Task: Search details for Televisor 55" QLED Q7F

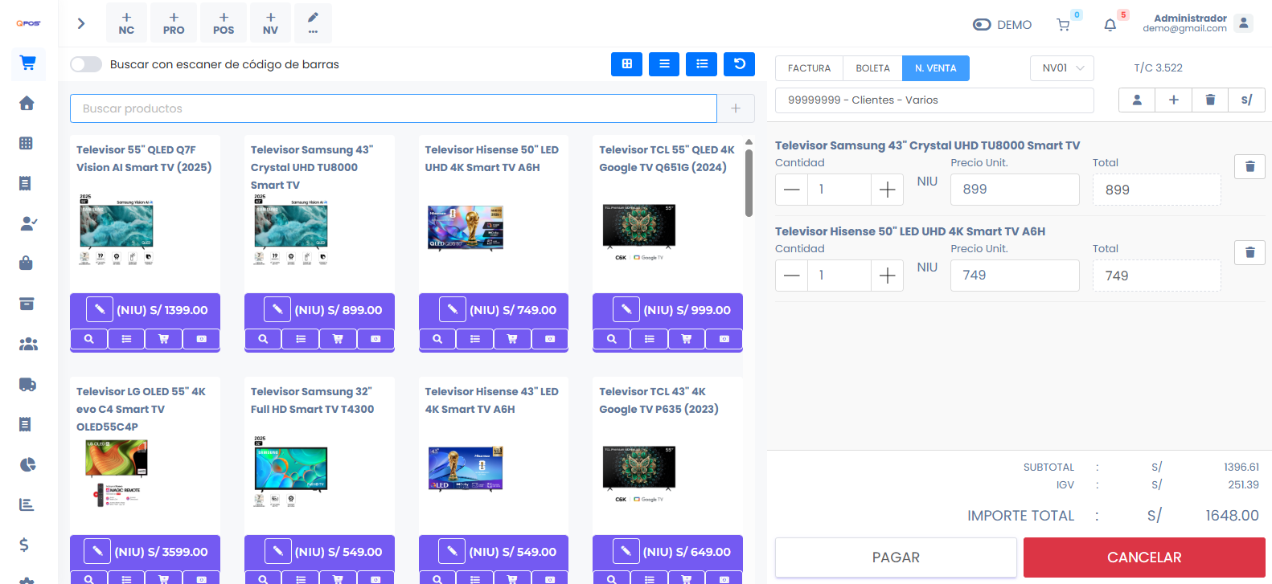Action: 89,339
